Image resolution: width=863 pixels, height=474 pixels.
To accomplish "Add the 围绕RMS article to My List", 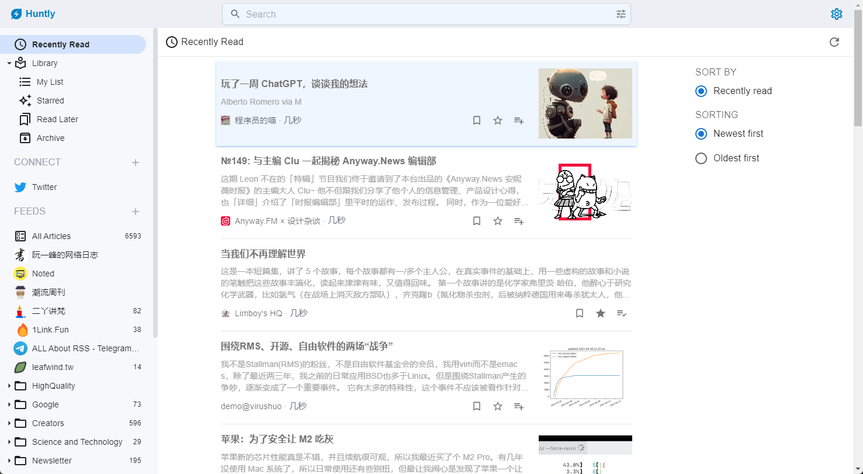I will point(519,406).
